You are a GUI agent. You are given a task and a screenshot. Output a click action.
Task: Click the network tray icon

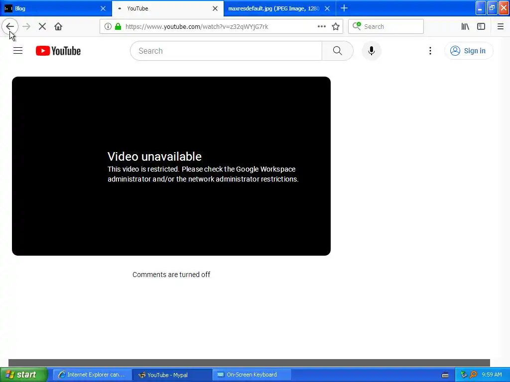tap(464, 375)
